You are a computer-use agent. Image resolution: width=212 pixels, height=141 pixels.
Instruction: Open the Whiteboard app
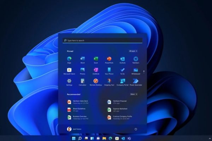(136, 71)
